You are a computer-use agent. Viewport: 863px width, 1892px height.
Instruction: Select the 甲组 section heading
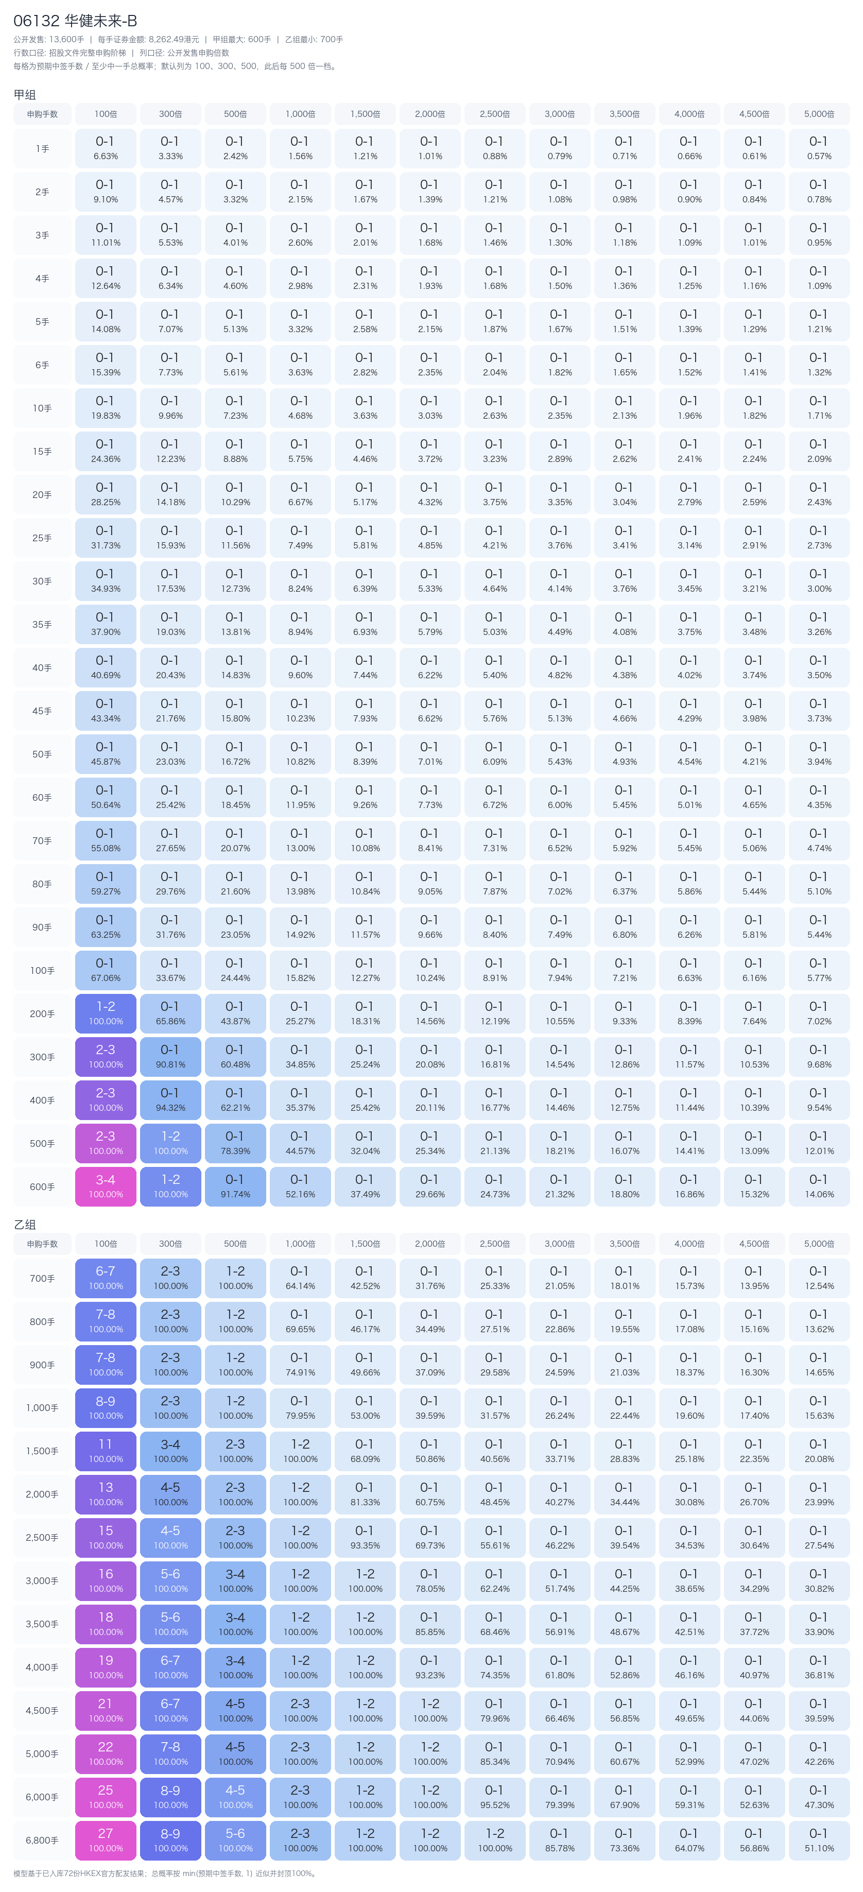[x=25, y=95]
